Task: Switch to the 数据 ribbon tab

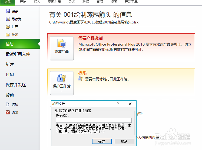Action: click(x=86, y=2)
